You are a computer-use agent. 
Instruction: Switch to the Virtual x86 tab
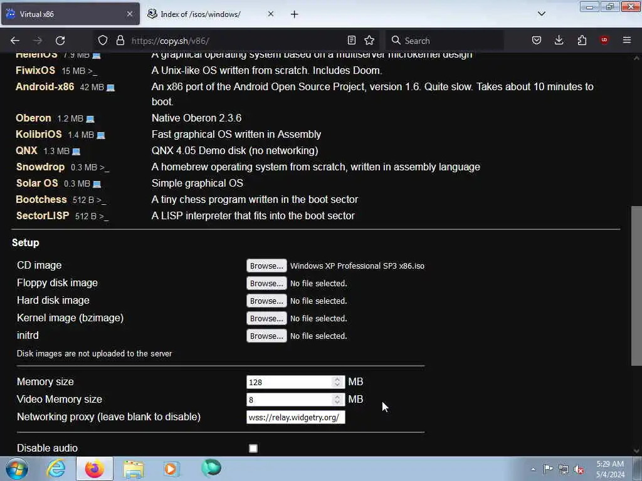[70, 14]
